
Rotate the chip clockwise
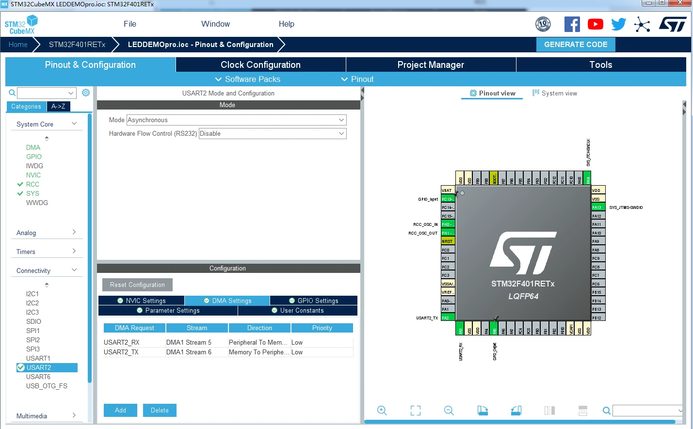tap(483, 411)
